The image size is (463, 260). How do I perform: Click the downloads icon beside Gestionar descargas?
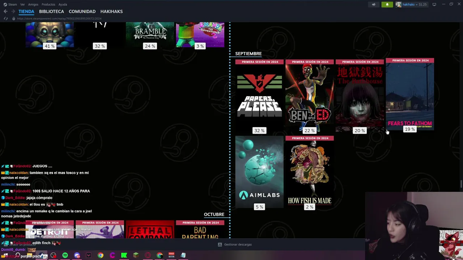(220, 244)
